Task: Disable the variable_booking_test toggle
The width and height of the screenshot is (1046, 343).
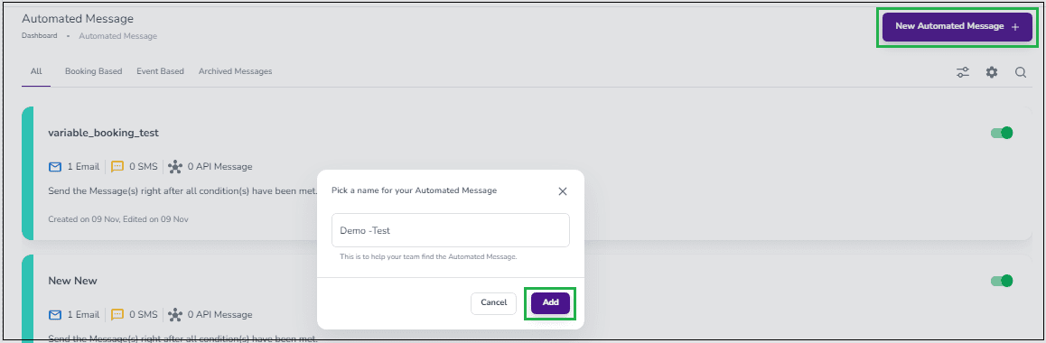Action: [1002, 133]
